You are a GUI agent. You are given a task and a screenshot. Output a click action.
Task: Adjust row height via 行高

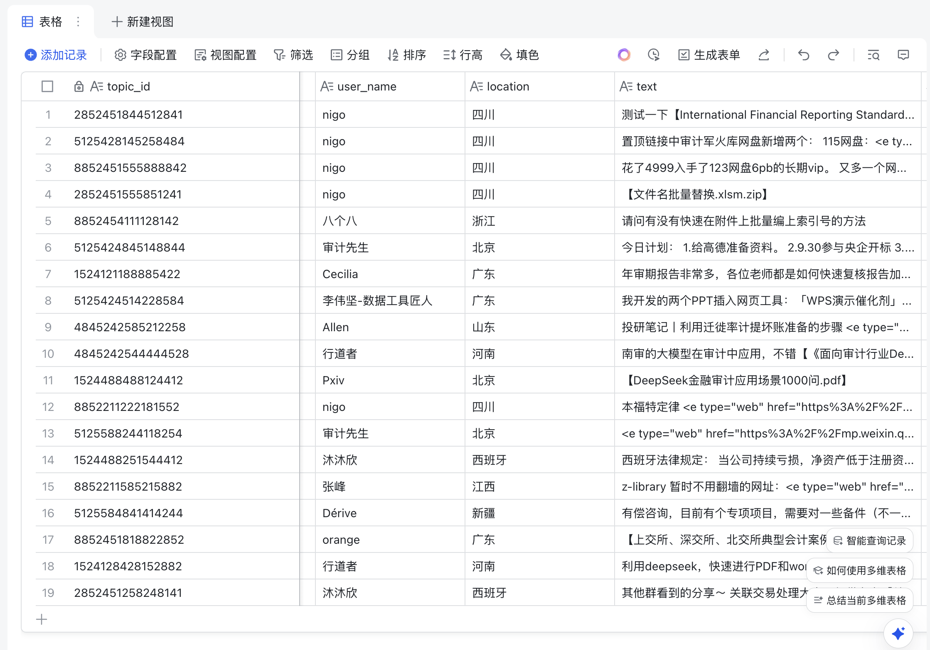click(x=463, y=55)
